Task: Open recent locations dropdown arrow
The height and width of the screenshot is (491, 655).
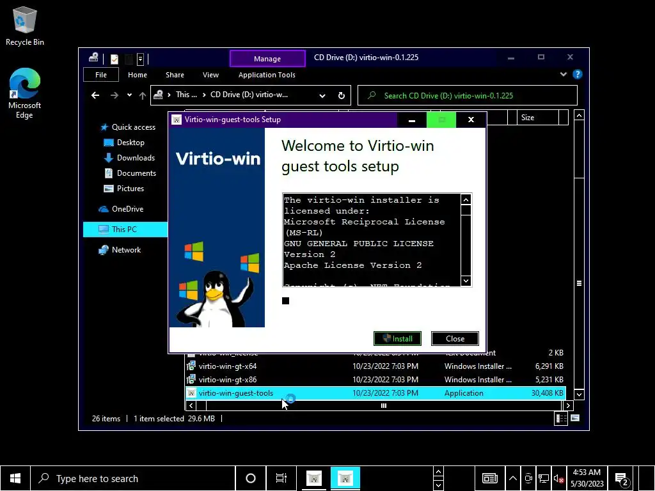Action: [x=129, y=95]
